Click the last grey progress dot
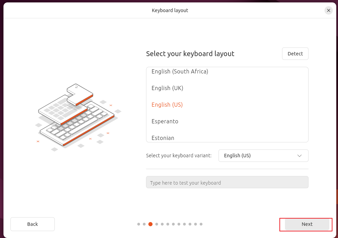Viewport: 338px width, 238px height. coord(201,224)
